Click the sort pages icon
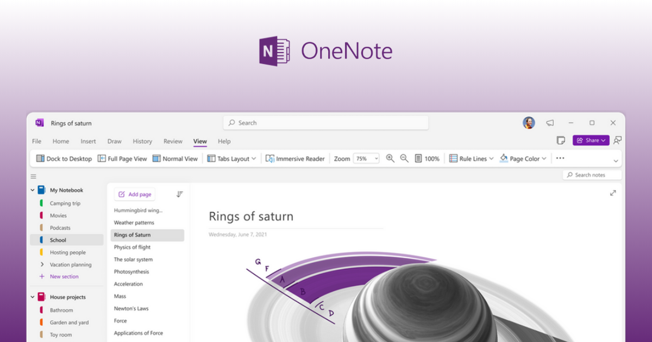This screenshot has height=342, width=652. pyautogui.click(x=180, y=194)
